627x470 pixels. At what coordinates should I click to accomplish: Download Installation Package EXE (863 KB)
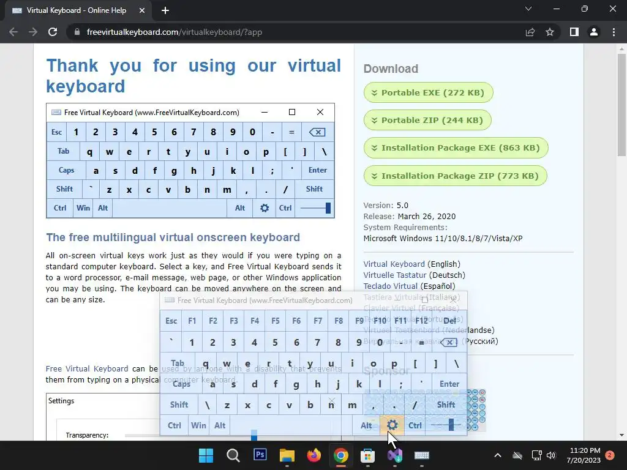tap(456, 148)
